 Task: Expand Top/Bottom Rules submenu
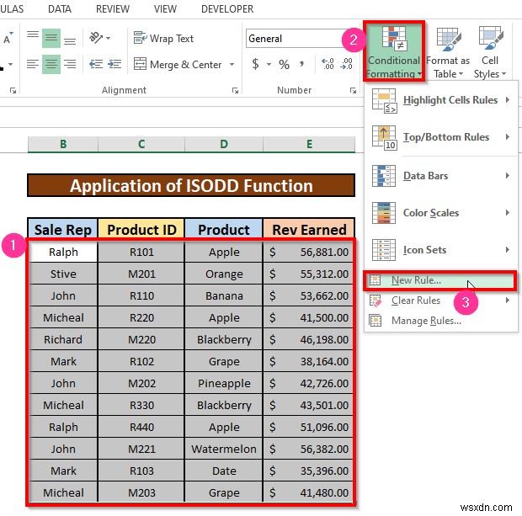[x=441, y=137]
